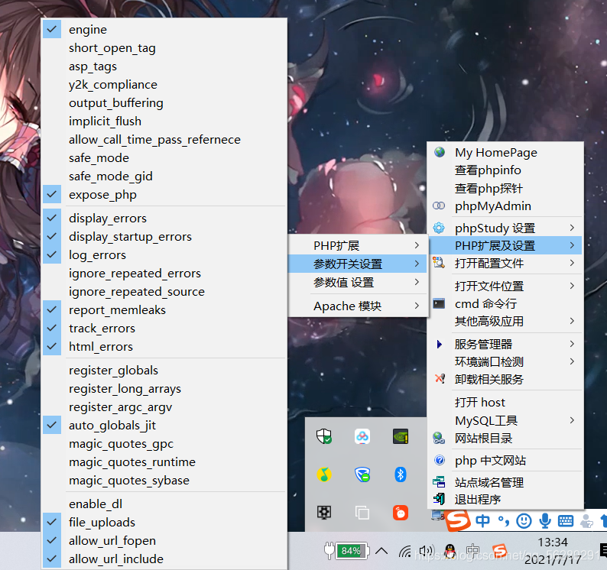Viewport: 607px width, 570px height.
Task: Expand Apache 模块 submenu arrow
Action: [x=417, y=306]
